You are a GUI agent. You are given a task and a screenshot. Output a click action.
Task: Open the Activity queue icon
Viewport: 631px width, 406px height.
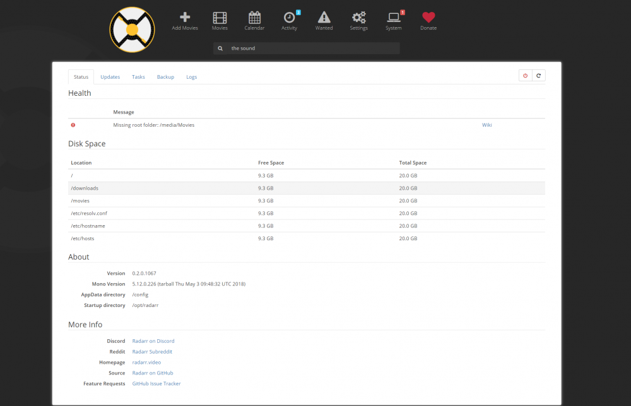click(290, 18)
